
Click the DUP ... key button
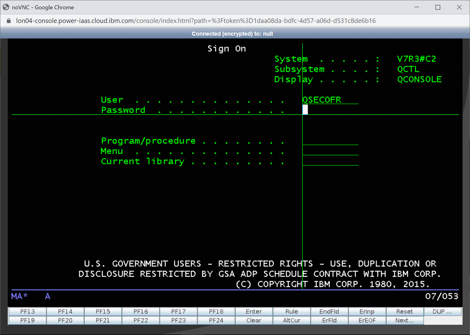(442, 311)
